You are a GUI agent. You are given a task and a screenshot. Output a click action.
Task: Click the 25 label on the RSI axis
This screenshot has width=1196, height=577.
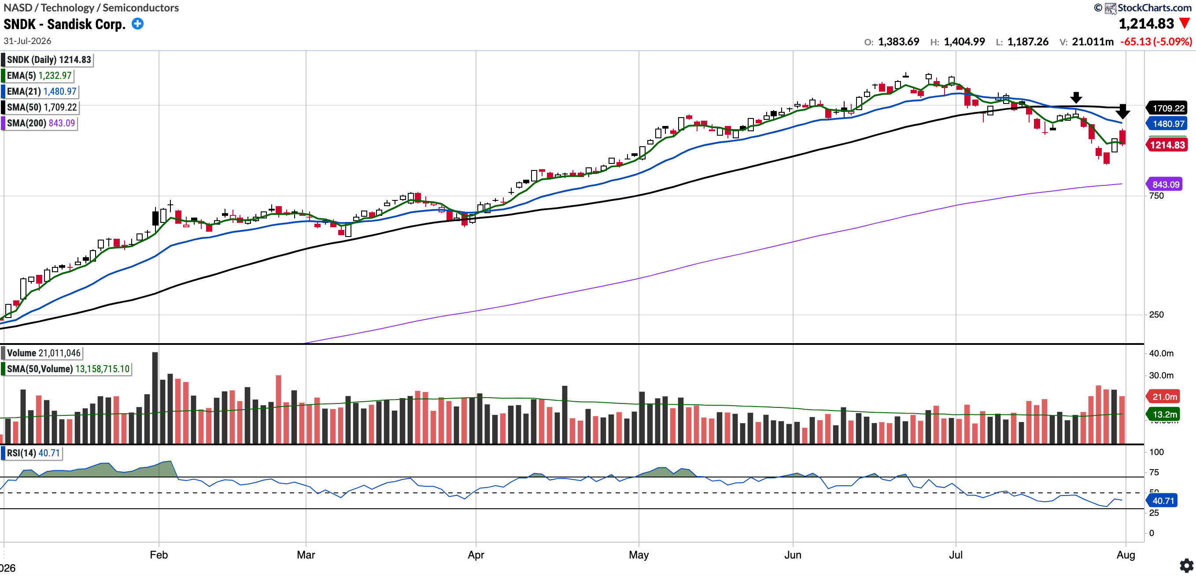pyautogui.click(x=1154, y=513)
